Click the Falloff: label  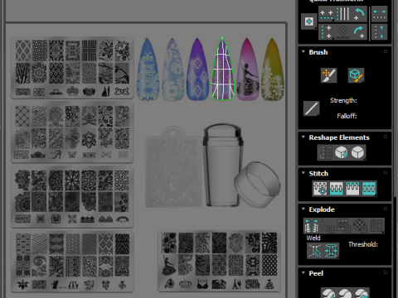(x=347, y=116)
